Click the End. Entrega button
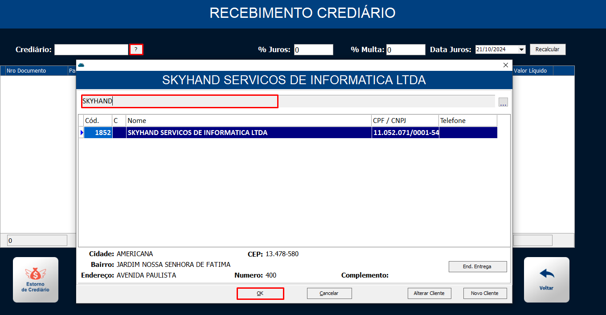This screenshot has width=606, height=315. (x=477, y=266)
